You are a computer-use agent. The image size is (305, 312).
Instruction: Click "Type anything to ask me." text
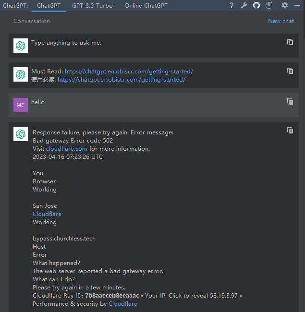pos(66,43)
